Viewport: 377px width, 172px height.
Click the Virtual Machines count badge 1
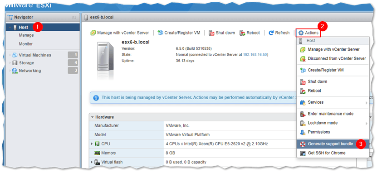(x=73, y=55)
